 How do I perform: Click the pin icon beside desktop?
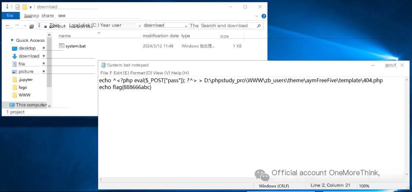(x=44, y=48)
